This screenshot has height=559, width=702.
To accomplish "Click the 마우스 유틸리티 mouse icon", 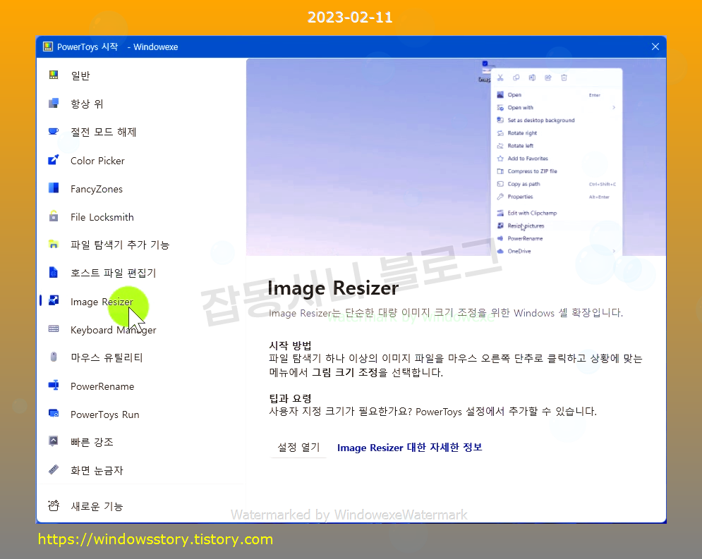I will coord(54,357).
